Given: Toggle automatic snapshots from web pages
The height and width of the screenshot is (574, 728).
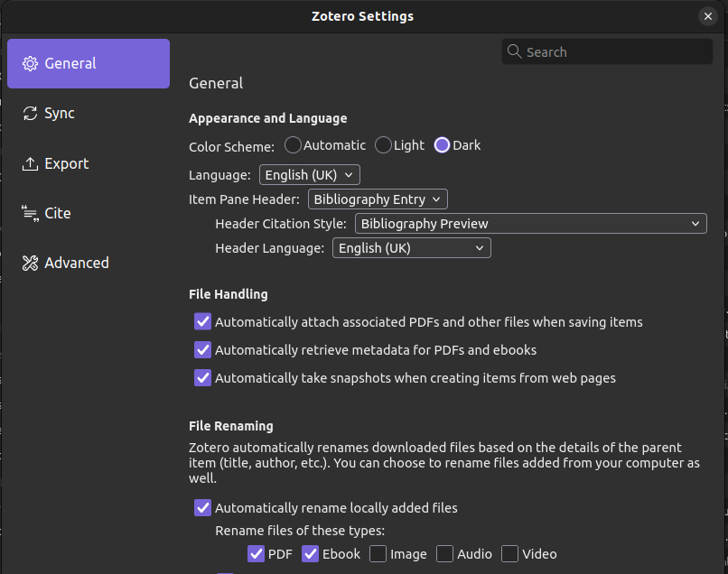Looking at the screenshot, I should [203, 378].
